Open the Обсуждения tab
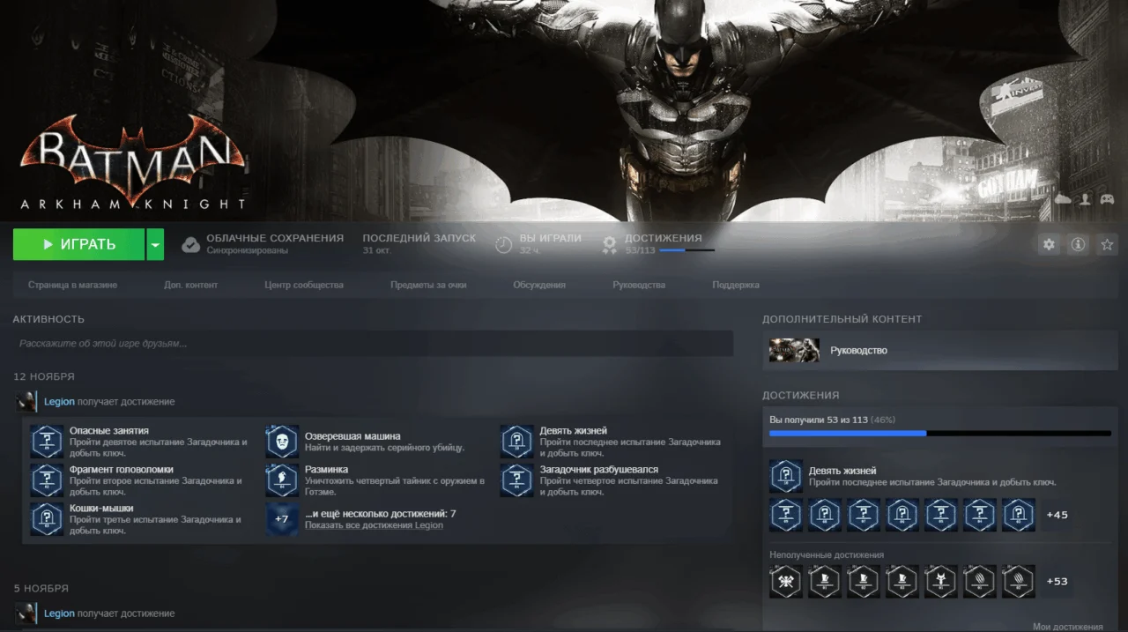This screenshot has width=1128, height=632. pyautogui.click(x=539, y=285)
